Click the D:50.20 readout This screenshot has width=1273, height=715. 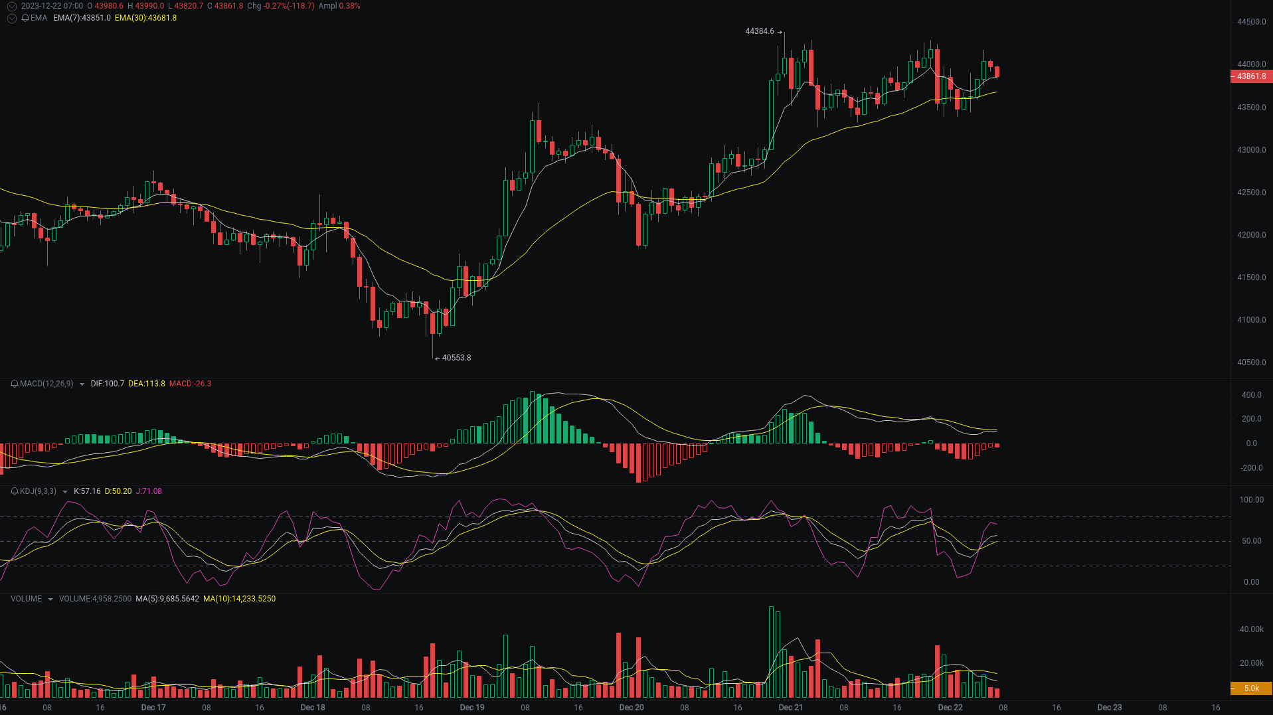tap(118, 491)
